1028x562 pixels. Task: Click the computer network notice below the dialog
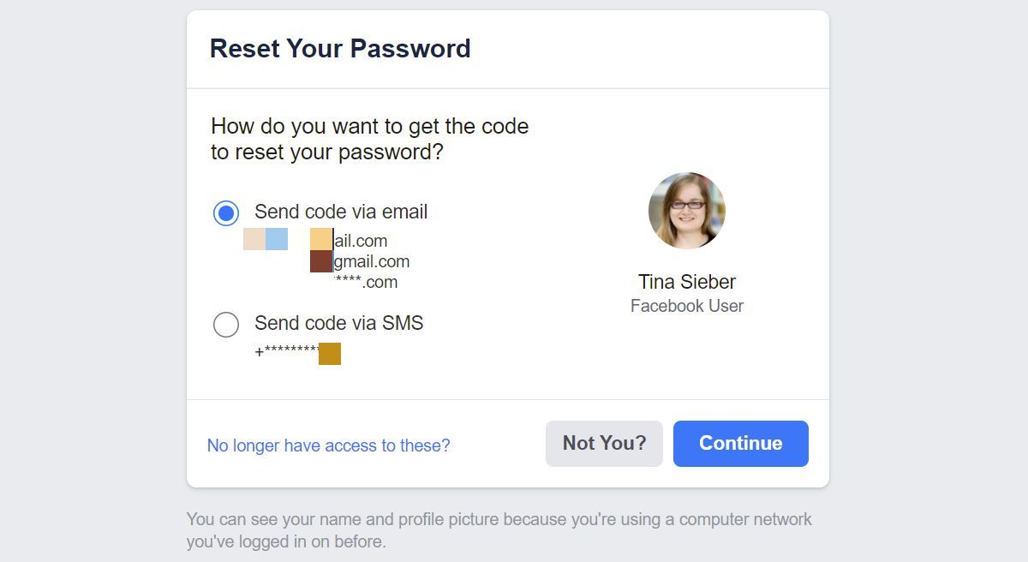tap(499, 530)
